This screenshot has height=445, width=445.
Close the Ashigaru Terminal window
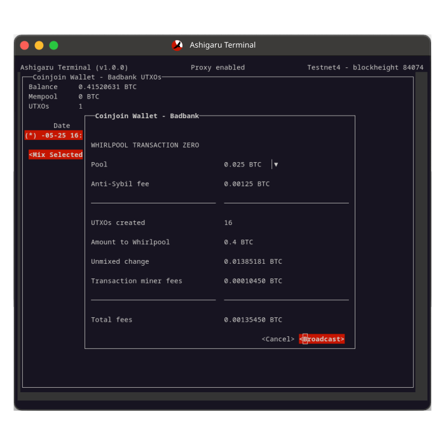[x=25, y=45]
